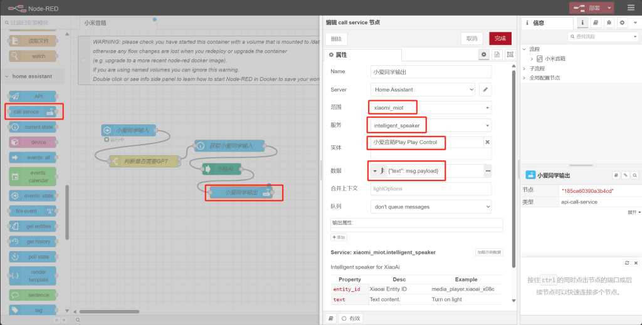Click the 添加 add output property button
This screenshot has height=325, width=642.
point(339,237)
